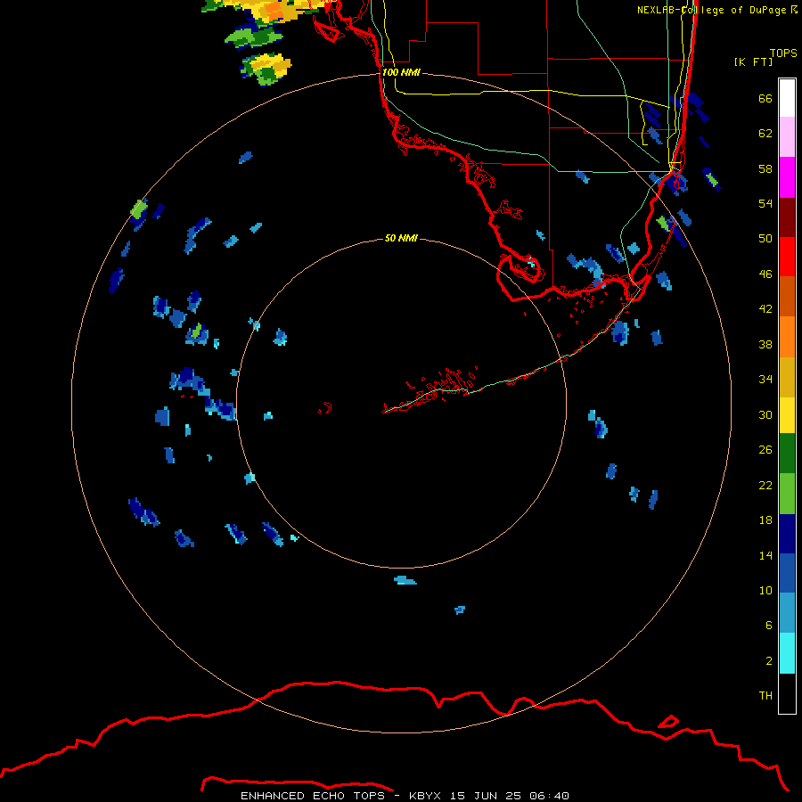Screen dimensions: 802x802
Task: Click the TOPS legend title
Action: coord(783,53)
